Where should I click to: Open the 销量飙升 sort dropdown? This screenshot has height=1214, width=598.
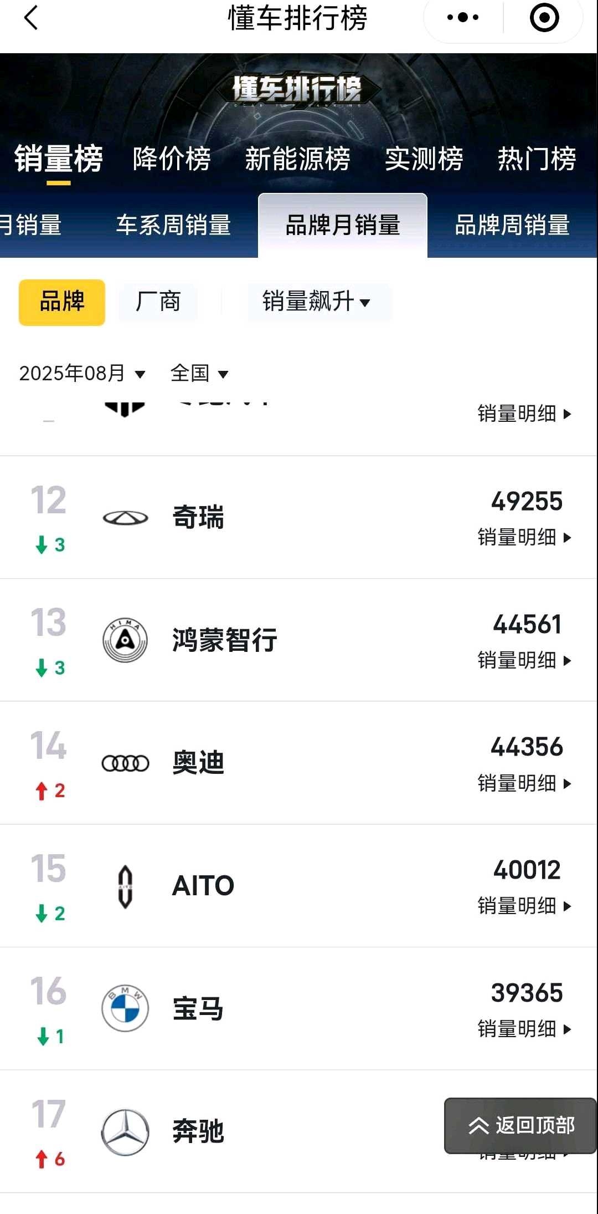[x=317, y=302]
